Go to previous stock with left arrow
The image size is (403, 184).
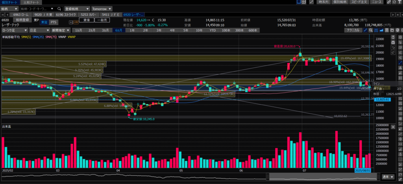7,15
